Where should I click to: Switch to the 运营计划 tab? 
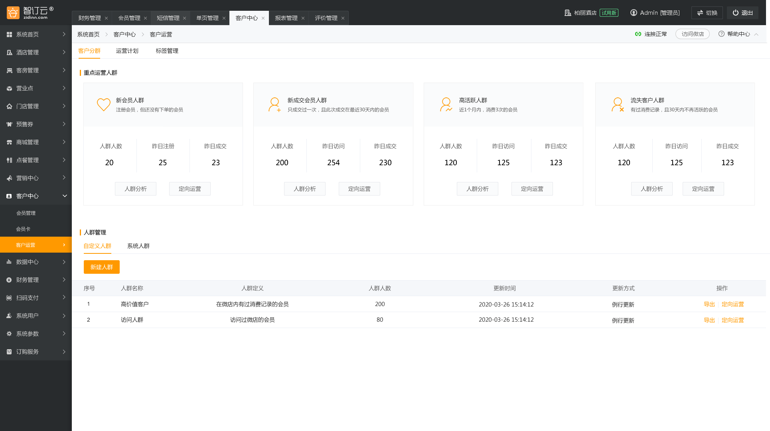(127, 51)
